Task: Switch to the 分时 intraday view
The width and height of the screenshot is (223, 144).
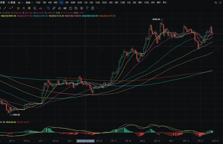Action: 80,3
